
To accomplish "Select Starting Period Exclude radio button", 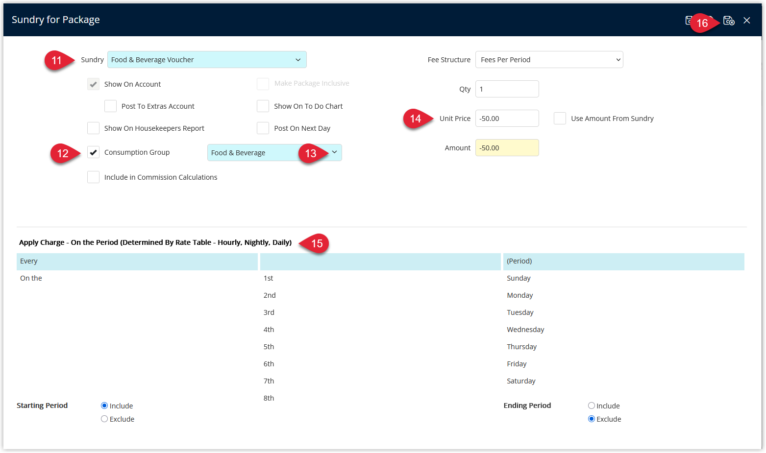I will (x=104, y=419).
